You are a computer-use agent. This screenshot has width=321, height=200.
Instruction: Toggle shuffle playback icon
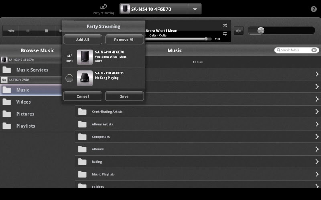point(225,25)
